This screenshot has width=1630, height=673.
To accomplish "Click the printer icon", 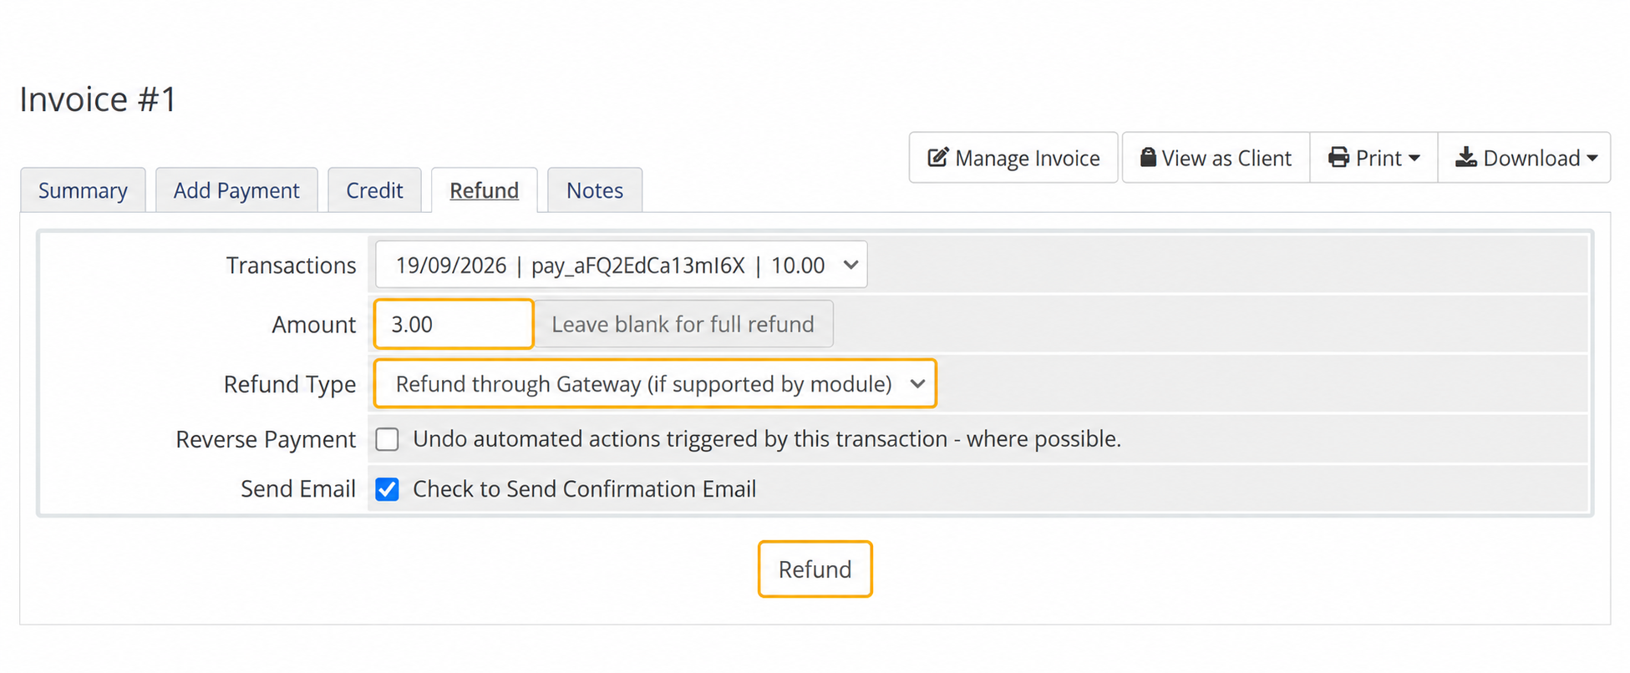I will tap(1338, 157).
